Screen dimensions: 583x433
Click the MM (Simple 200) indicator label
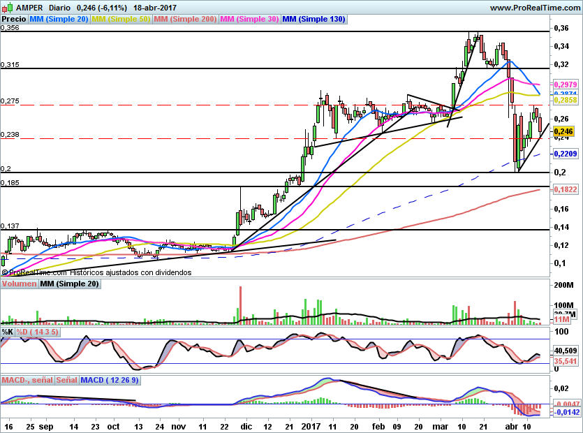[x=186, y=20]
